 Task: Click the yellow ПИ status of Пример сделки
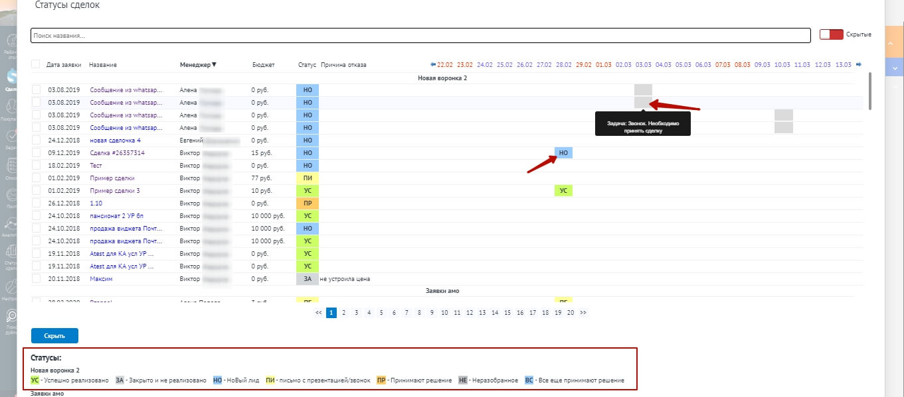pyautogui.click(x=308, y=178)
